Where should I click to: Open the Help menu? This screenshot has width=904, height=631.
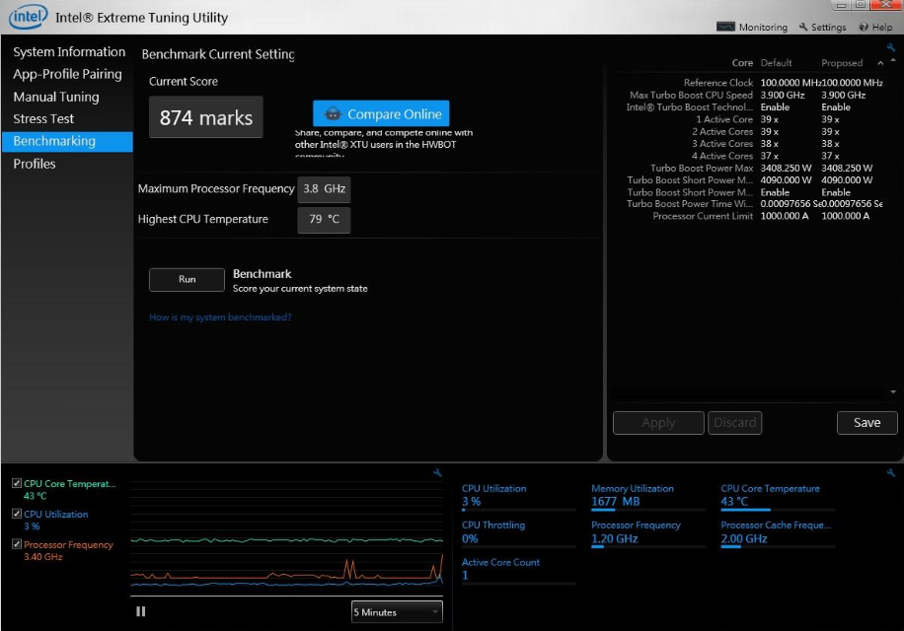point(875,28)
